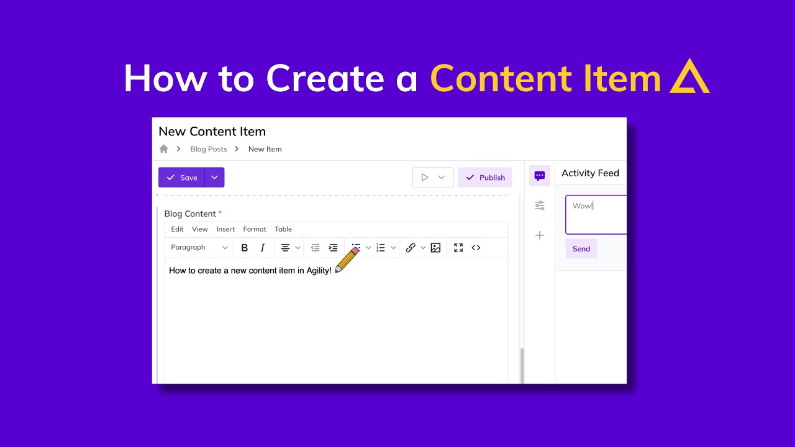Open the source code view

[476, 248]
